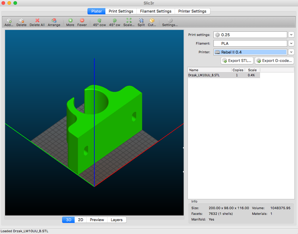Open object Settings from the toolbar
The width and height of the screenshot is (298, 234).
pos(170,21)
